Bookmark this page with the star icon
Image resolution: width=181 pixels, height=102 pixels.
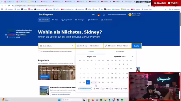[149, 6]
